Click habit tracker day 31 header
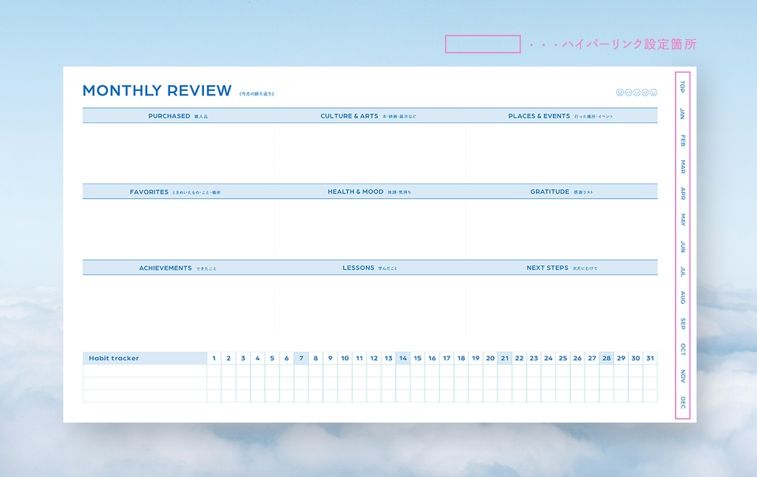The width and height of the screenshot is (757, 477). pyautogui.click(x=651, y=358)
